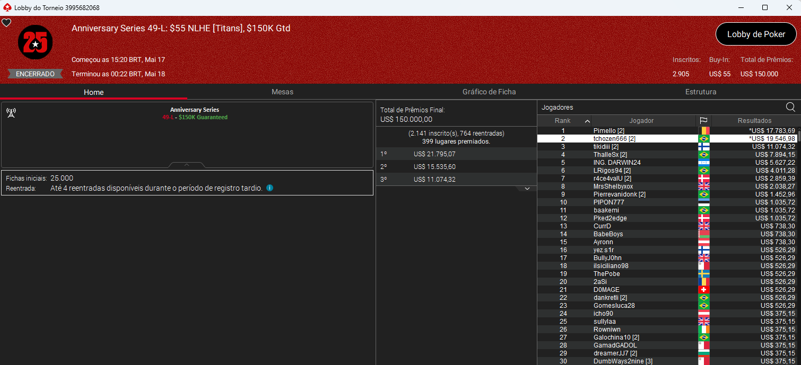Select player Ayronn
The width and height of the screenshot is (801, 365).
click(667, 242)
